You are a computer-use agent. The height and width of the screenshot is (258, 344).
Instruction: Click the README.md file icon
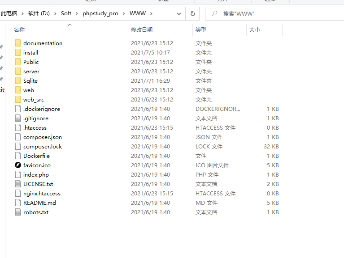(x=18, y=203)
